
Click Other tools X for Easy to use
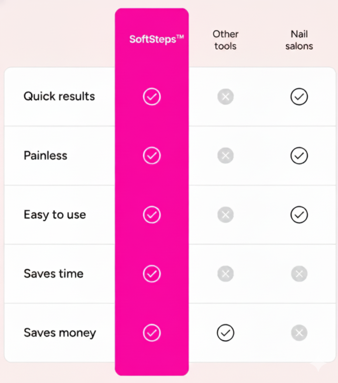[x=226, y=215]
